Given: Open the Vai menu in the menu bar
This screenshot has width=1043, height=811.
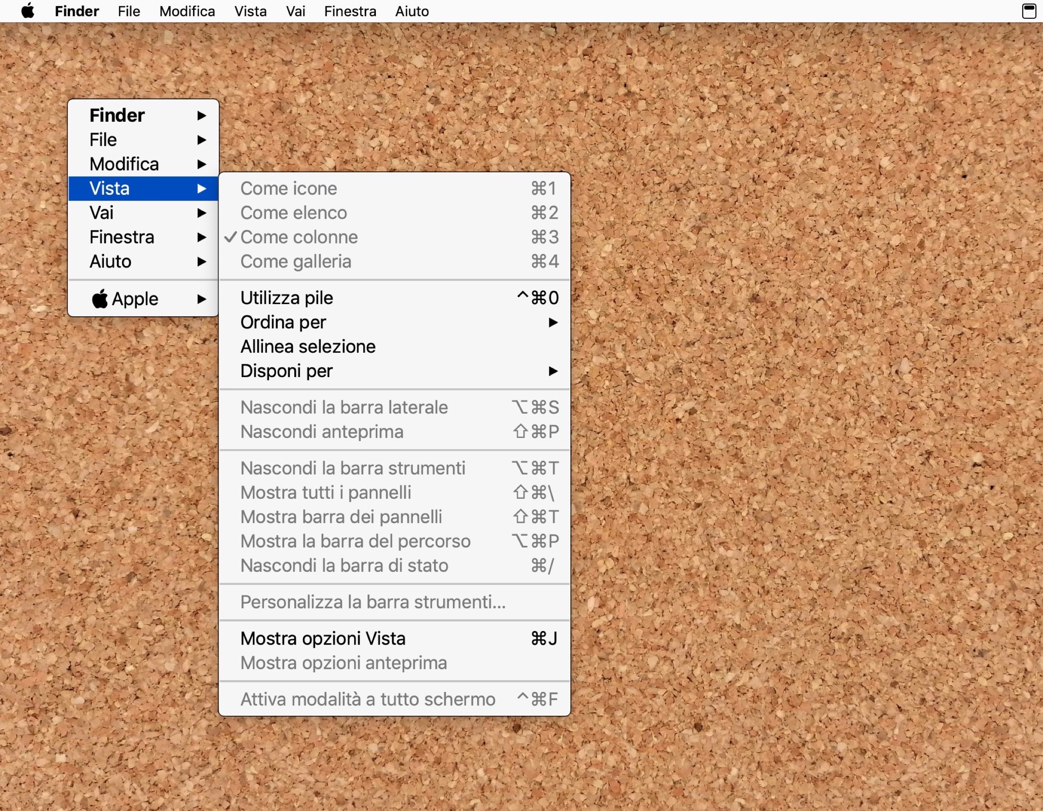Looking at the screenshot, I should (295, 11).
